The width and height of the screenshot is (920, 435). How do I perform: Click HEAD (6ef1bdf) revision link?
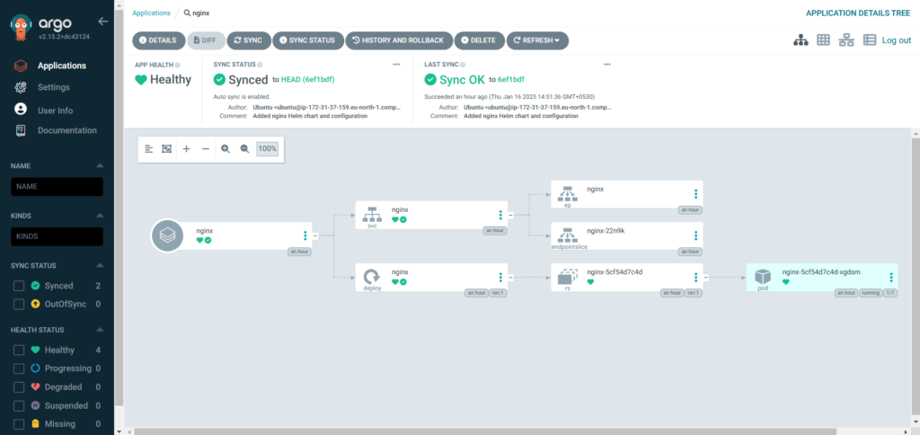pyautogui.click(x=308, y=79)
